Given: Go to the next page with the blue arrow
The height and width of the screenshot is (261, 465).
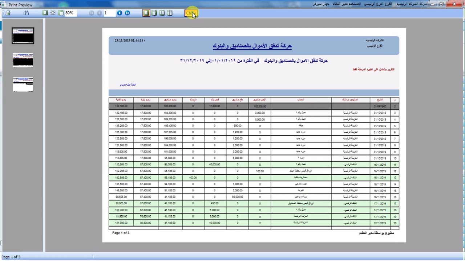Looking at the screenshot, I should [x=120, y=13].
